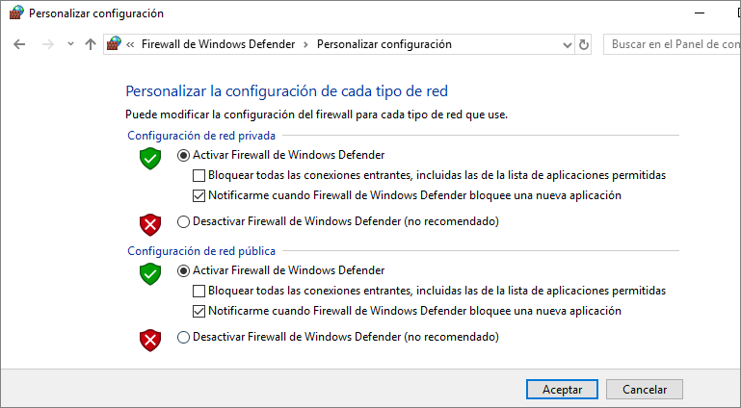
Task: Open Firewall de Windows Defender breadcrumb
Action: point(219,44)
